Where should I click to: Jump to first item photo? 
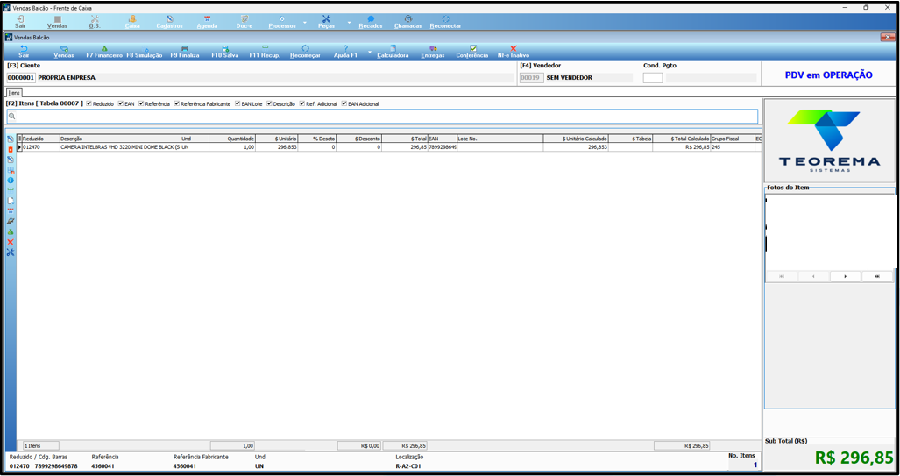tap(781, 276)
